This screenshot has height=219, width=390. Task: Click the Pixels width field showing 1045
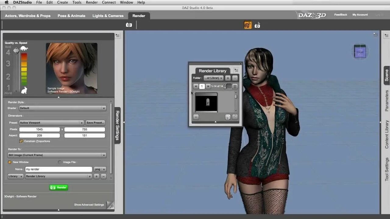point(40,129)
